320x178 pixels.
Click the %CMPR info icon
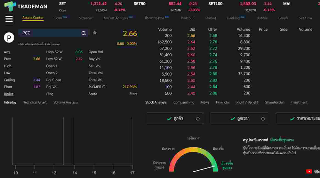coord(104,87)
